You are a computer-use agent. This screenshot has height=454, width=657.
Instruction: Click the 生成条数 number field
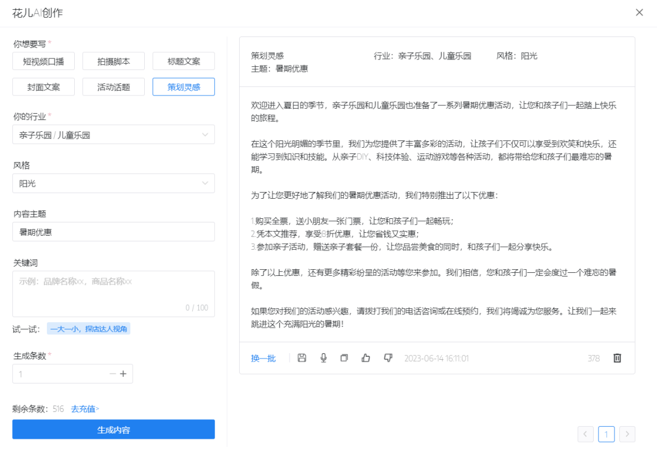tap(72, 374)
